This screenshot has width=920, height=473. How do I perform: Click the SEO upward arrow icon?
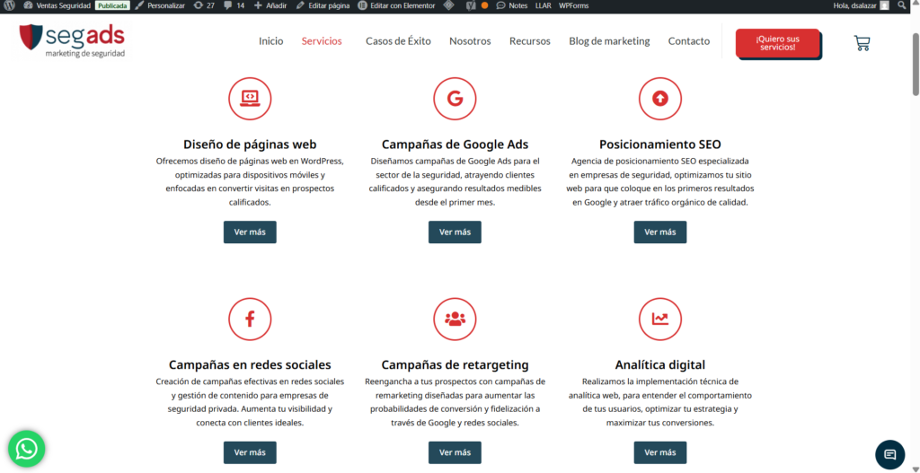point(659,99)
